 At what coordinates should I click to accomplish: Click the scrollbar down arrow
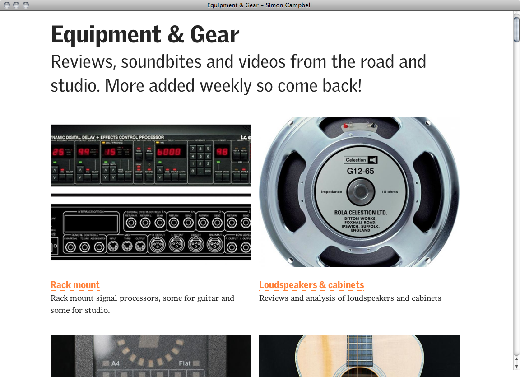point(516,366)
